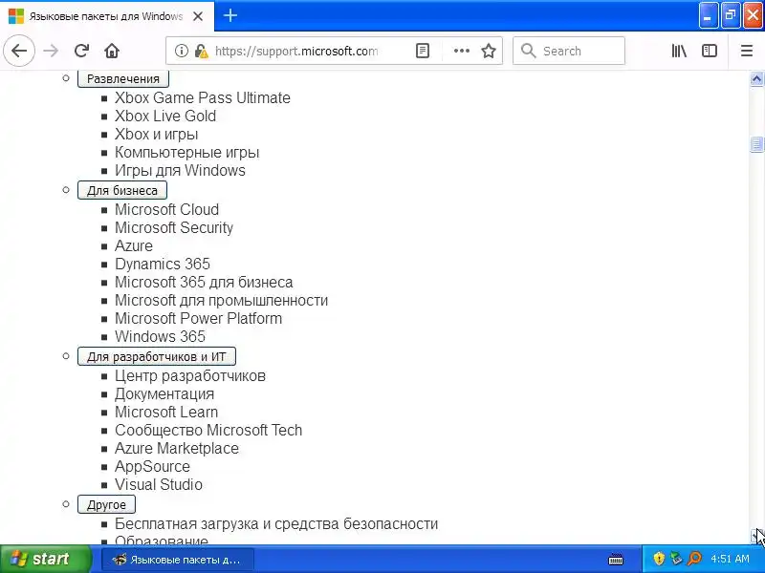Open Microsoft для промышленности link
765x573 pixels.
point(222,300)
